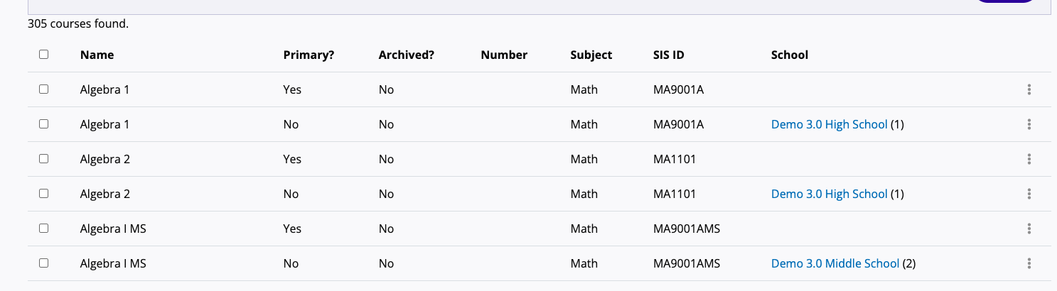Check the primary Algebra 2 course checkbox
1057x291 pixels.
pyautogui.click(x=44, y=159)
